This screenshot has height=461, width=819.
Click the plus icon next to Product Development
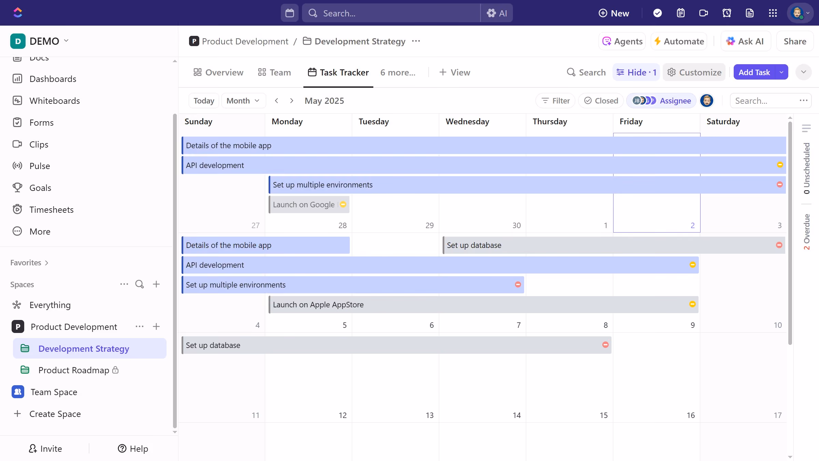coord(156,326)
